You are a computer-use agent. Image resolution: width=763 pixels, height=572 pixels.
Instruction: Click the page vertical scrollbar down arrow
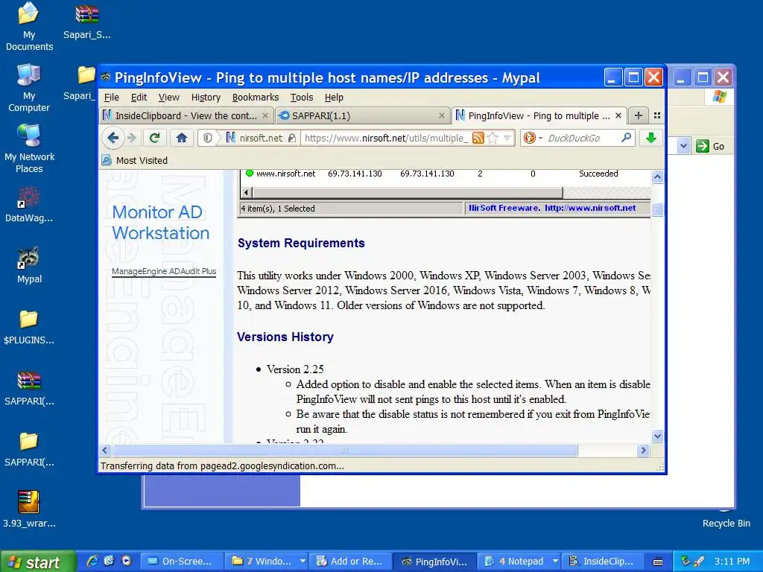657,436
